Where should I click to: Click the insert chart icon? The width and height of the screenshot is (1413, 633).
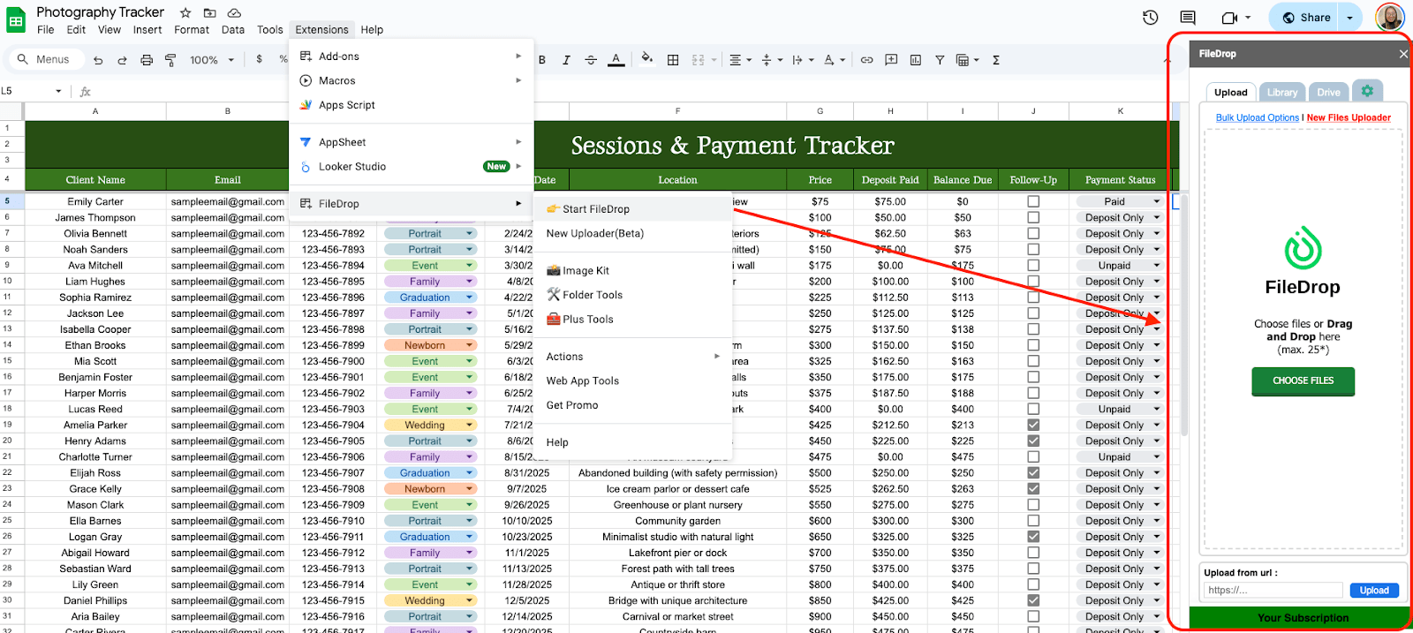(916, 60)
